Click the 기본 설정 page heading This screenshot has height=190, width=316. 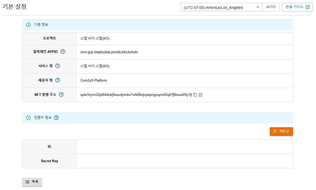tap(14, 7)
